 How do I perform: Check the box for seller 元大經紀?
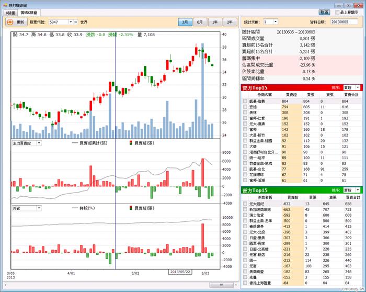pos(245,204)
